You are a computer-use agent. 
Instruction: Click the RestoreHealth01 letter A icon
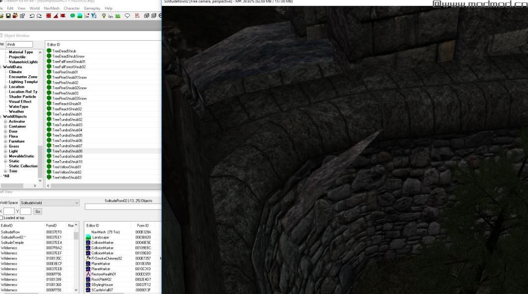(88, 274)
